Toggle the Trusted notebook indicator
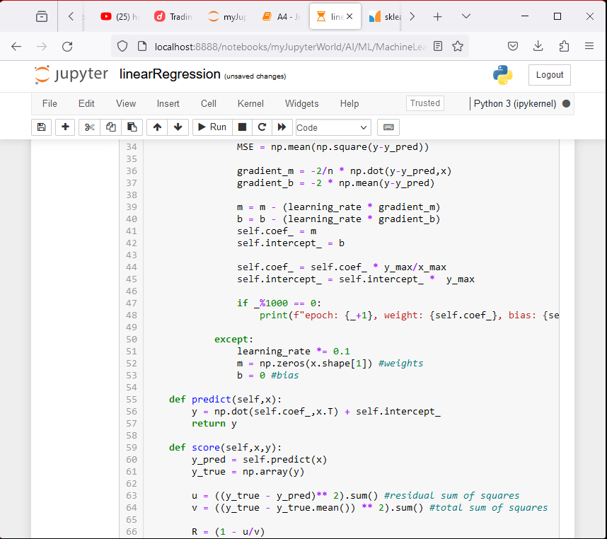 coord(424,103)
